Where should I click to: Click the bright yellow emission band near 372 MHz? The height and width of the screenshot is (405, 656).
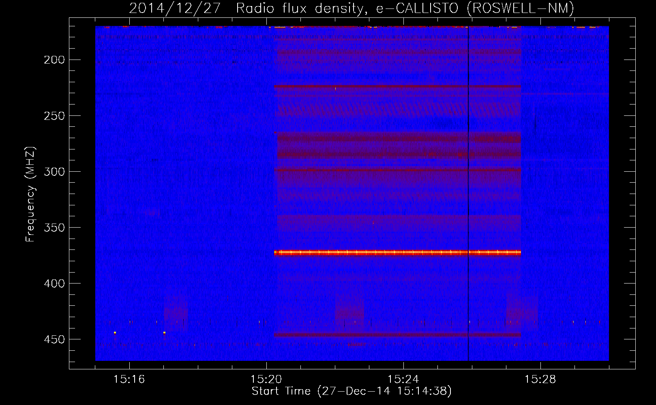(397, 252)
